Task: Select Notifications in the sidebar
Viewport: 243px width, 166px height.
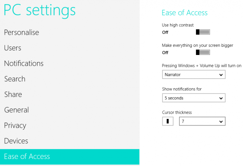Action: pos(24,64)
